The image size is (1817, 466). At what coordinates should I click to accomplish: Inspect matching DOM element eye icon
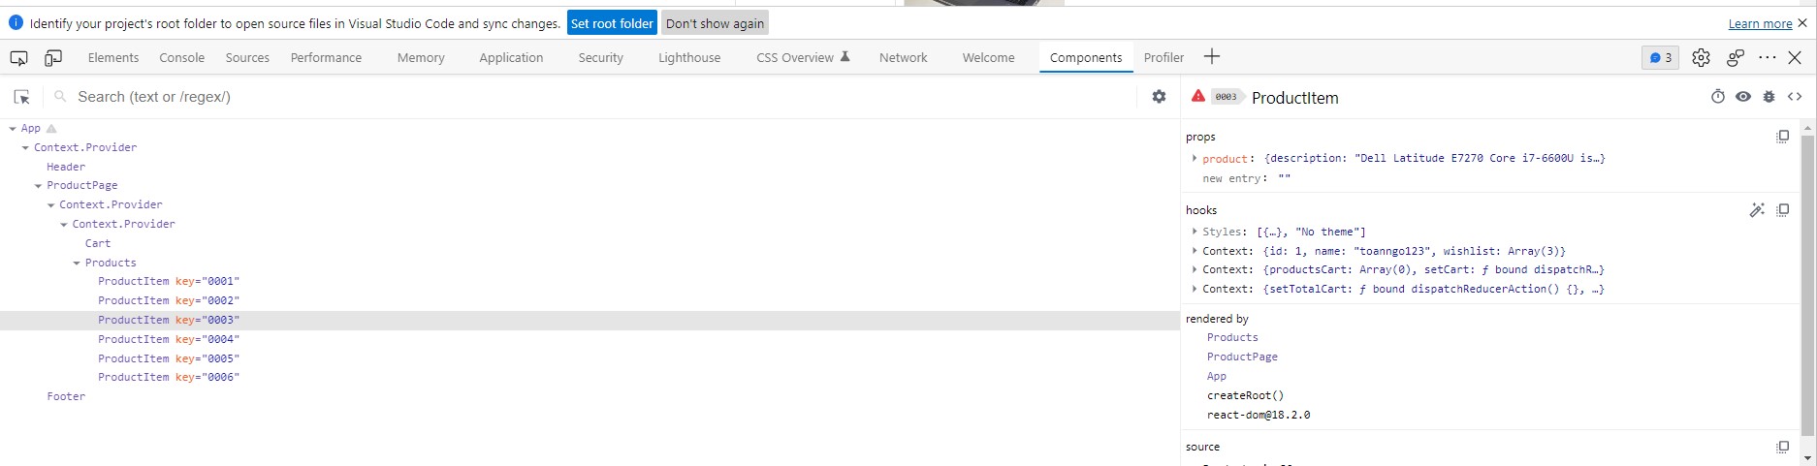point(1742,97)
